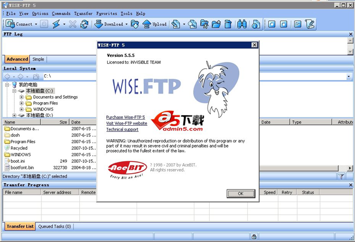Open the Commands menu
355x242 pixels.
pos(61,14)
